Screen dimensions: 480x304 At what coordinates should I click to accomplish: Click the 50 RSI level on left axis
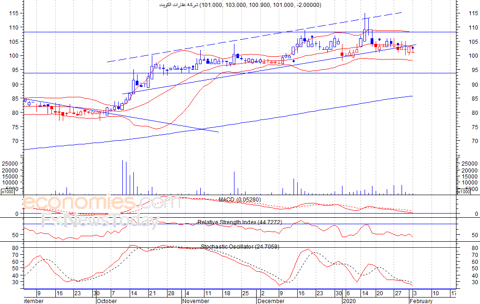pos(15,235)
